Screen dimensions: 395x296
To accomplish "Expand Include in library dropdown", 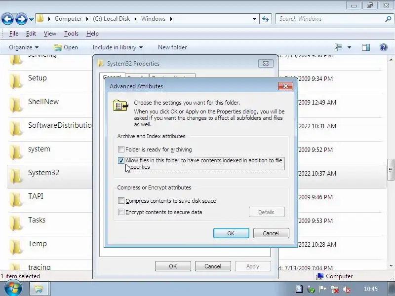I will [118, 47].
